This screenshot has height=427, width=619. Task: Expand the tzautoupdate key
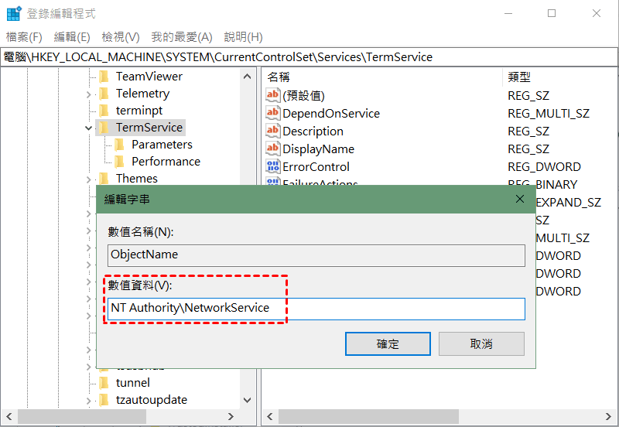coord(88,401)
